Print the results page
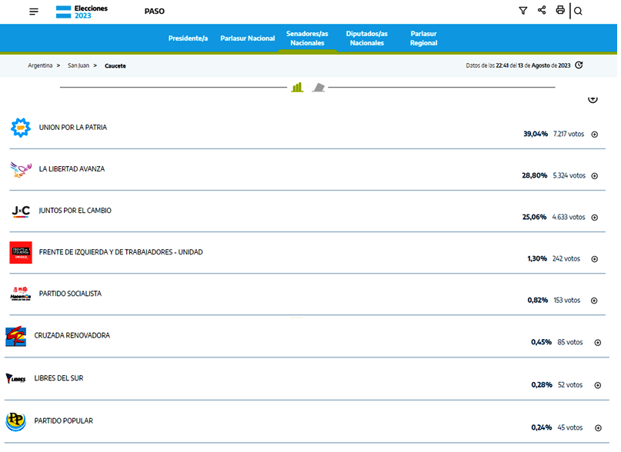Viewport: 621px width, 452px height. [x=560, y=11]
